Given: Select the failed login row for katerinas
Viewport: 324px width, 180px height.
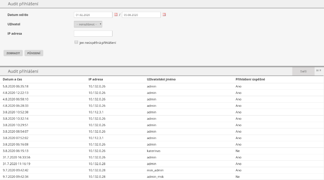Looking at the screenshot, I should 154,151.
